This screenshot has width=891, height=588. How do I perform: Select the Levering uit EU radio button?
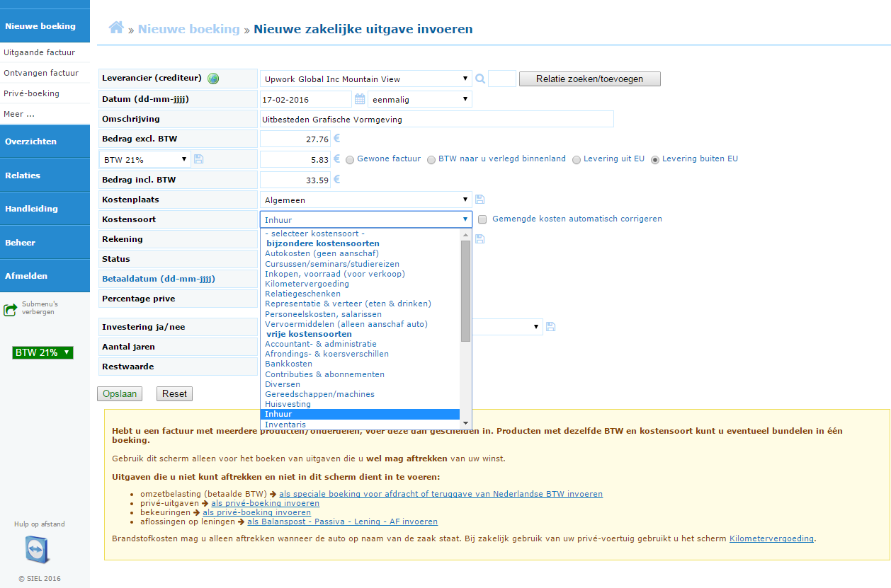coord(577,159)
